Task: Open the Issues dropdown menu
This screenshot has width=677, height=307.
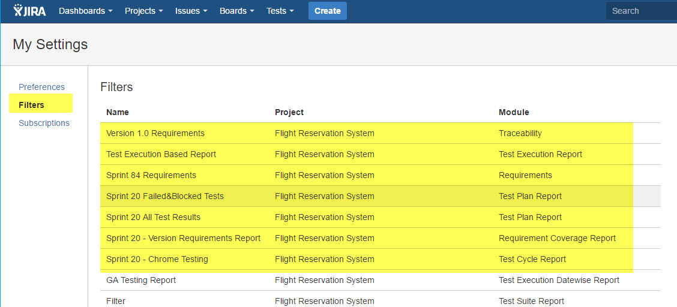Action: (191, 11)
